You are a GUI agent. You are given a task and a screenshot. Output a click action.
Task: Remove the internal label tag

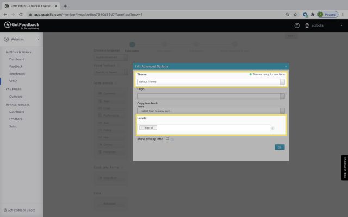point(142,127)
